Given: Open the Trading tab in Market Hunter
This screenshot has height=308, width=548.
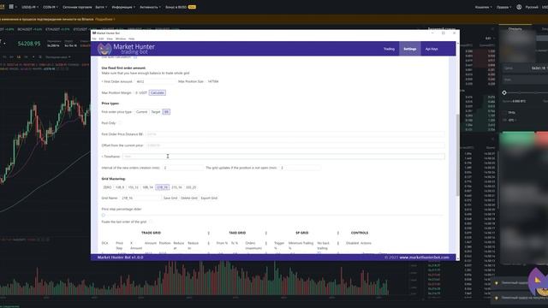Looking at the screenshot, I should (389, 49).
